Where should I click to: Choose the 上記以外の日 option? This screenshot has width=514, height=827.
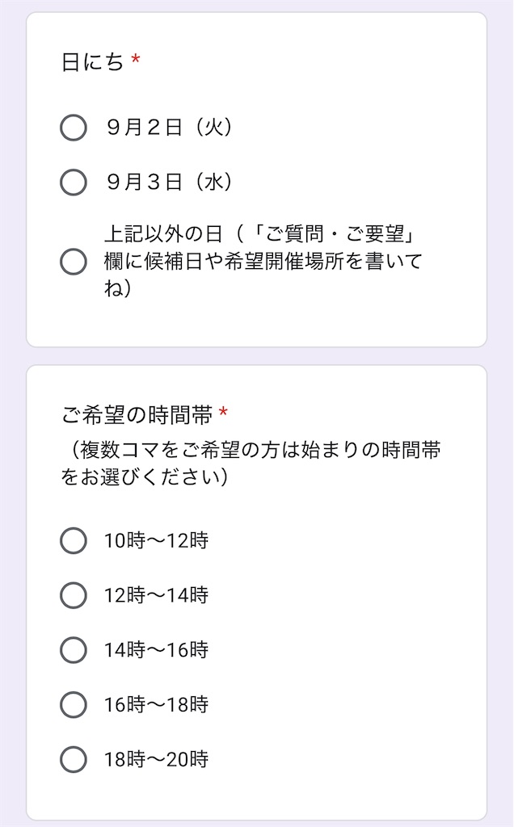pyautogui.click(x=73, y=261)
